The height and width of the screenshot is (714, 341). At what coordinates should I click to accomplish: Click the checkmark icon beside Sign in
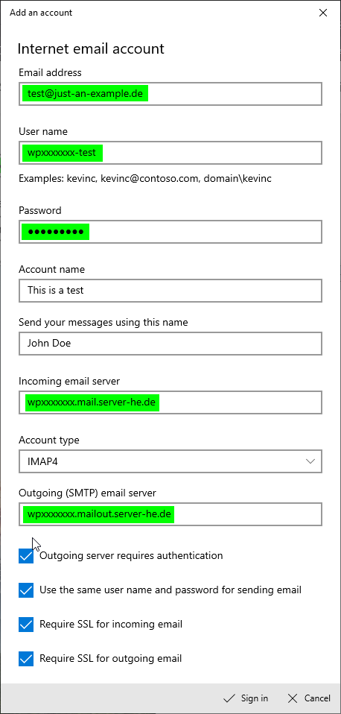(229, 698)
